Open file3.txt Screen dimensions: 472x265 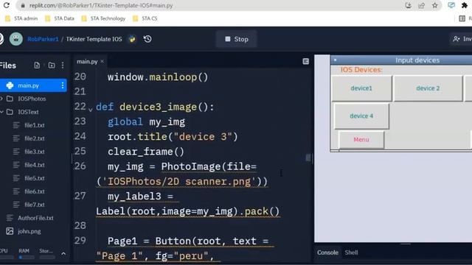tap(35, 152)
